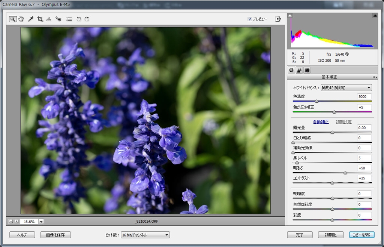Viewport: 384px width, 247px height.
Task: Select the Crop tool
Action: click(40, 19)
